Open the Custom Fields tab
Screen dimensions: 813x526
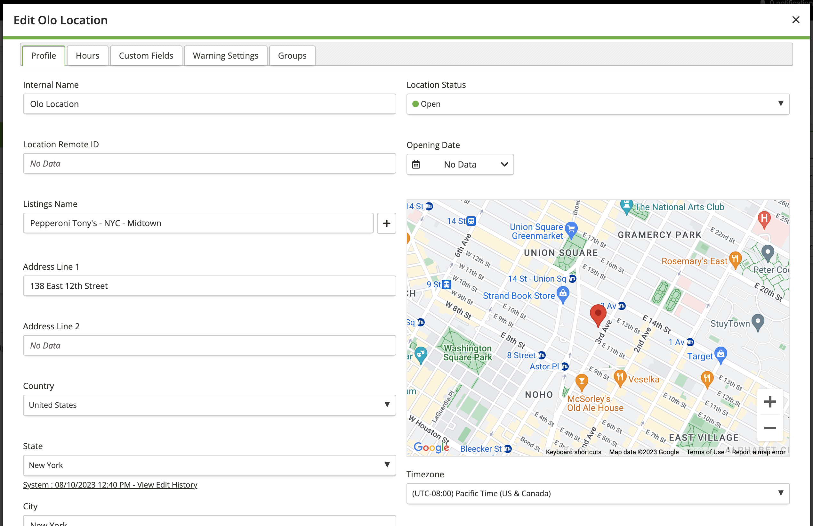pos(146,55)
